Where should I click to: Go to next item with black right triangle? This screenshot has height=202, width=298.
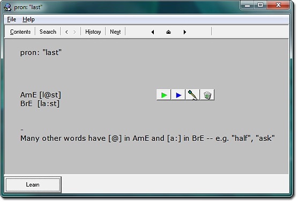[x=185, y=32]
